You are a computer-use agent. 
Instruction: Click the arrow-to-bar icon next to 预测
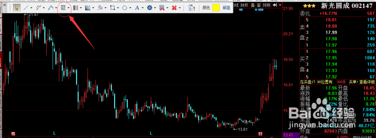275,5
